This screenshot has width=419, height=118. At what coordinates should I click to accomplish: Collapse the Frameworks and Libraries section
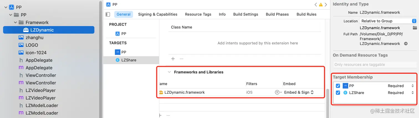pos(169,72)
